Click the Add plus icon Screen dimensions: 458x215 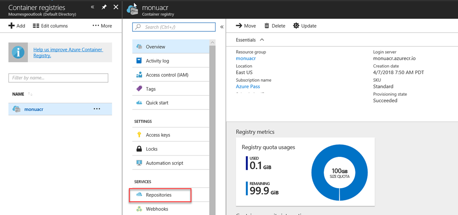[11, 26]
